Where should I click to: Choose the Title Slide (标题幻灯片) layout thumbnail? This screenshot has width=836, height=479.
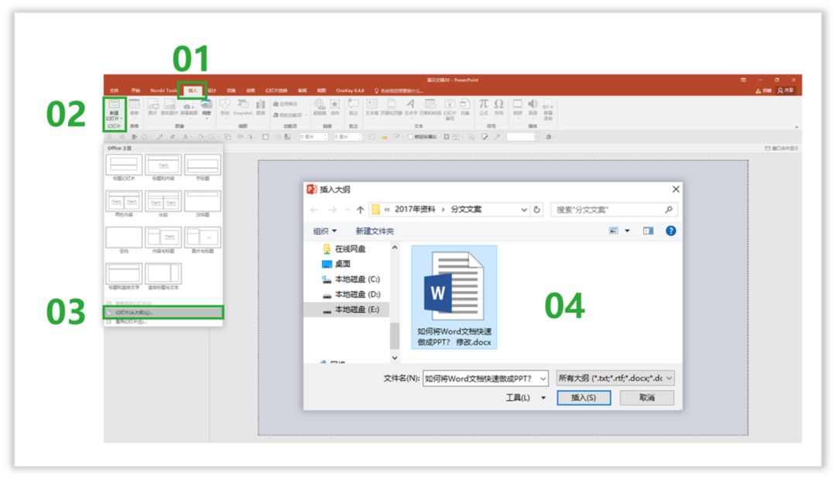pyautogui.click(x=124, y=167)
